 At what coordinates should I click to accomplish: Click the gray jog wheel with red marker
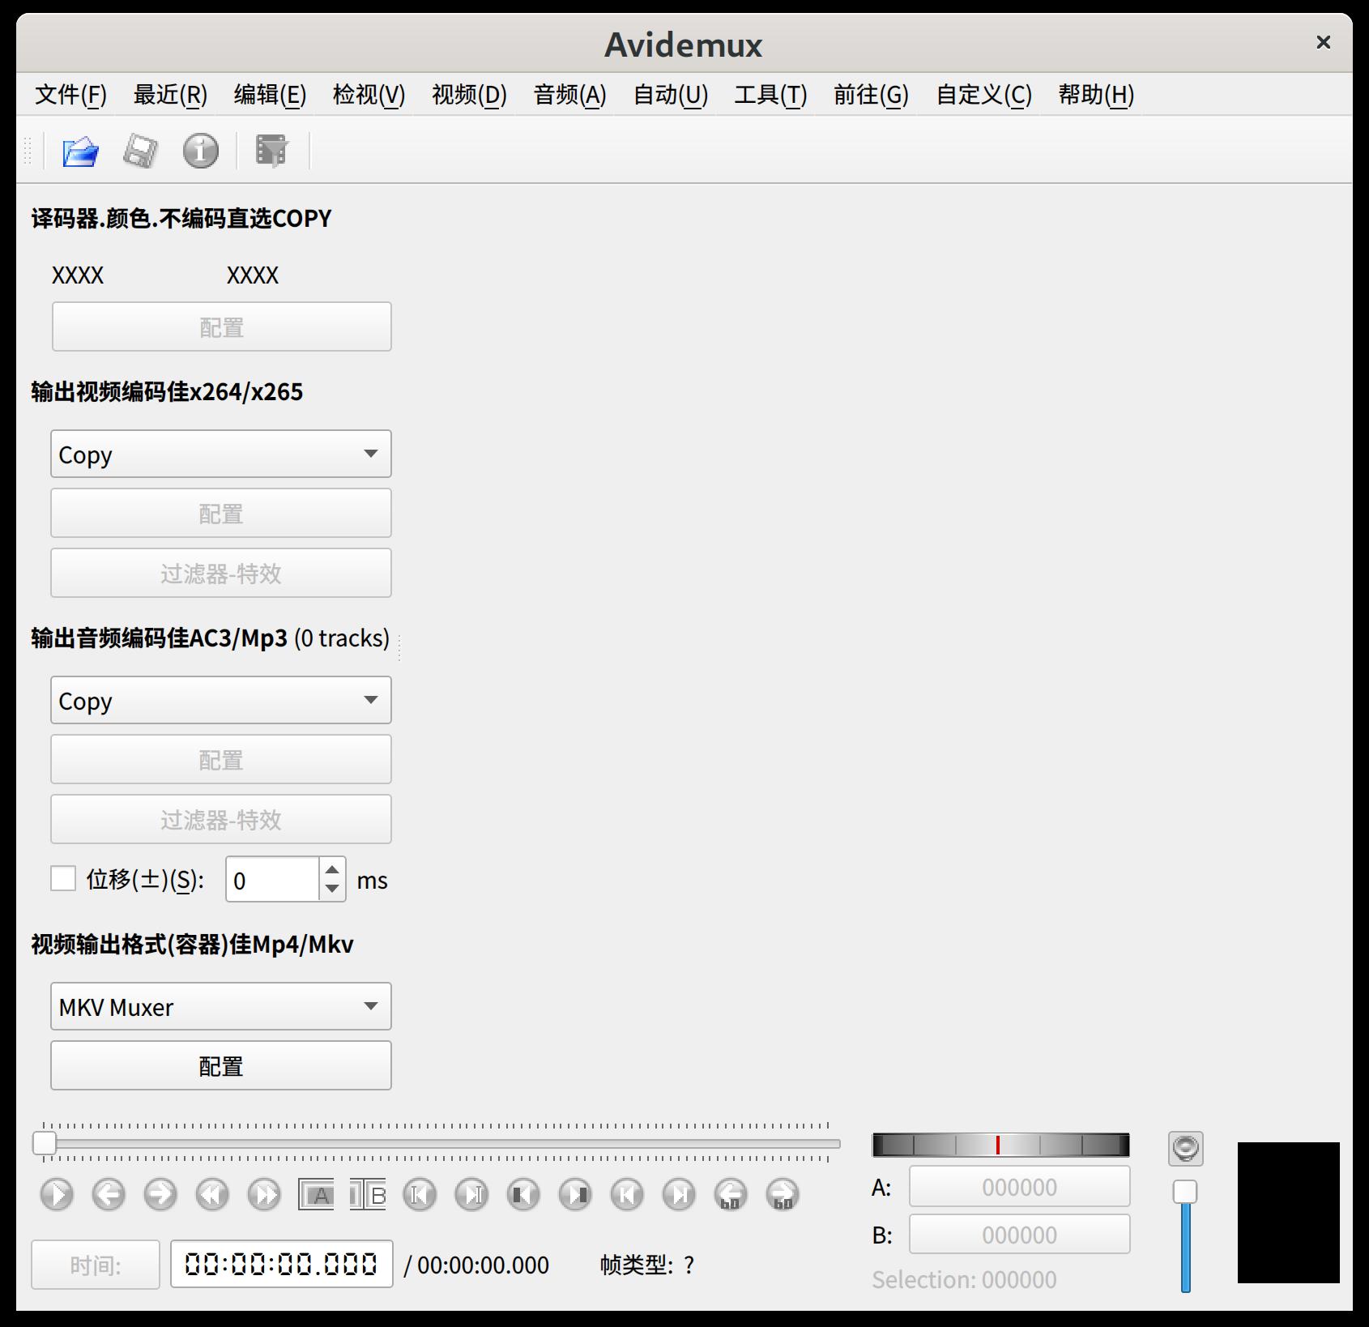pyautogui.click(x=1000, y=1145)
